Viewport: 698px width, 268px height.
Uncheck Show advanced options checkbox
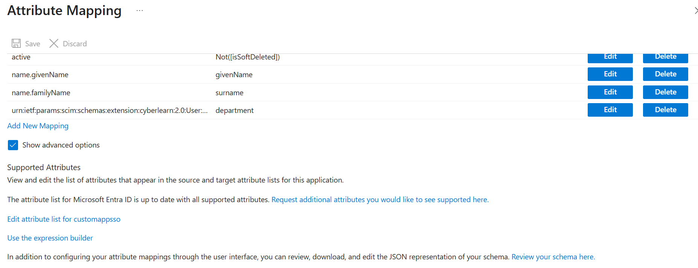(13, 145)
